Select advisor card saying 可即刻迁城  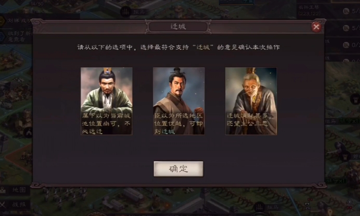click(179, 101)
